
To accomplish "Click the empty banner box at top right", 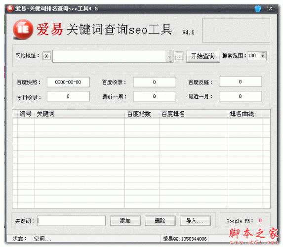I will [x=236, y=30].
